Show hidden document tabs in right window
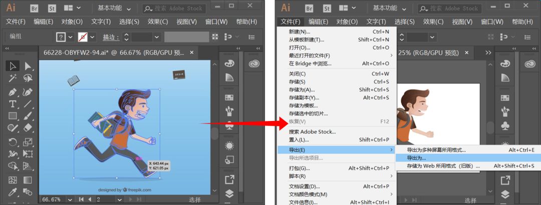This screenshot has height=205, width=541. (x=488, y=52)
